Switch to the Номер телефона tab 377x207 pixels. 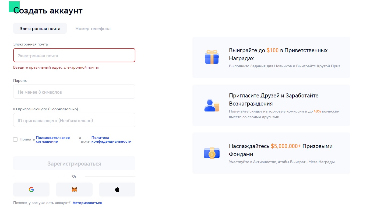[93, 29]
